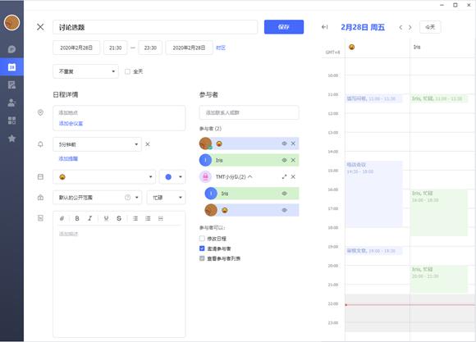This screenshot has width=476, height=342.
Task: Open the 电话会议 event in side calendar
Action: point(373,194)
